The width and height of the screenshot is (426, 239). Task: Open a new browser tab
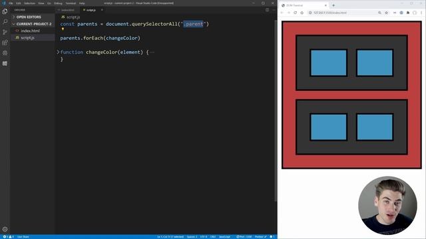(x=333, y=5)
